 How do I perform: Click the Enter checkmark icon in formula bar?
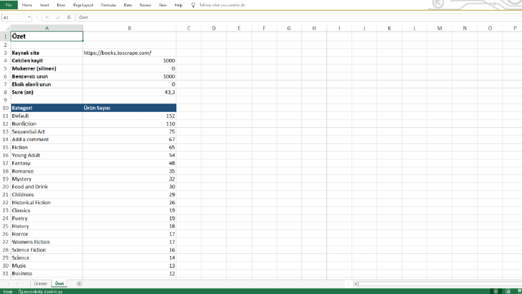[x=58, y=17]
